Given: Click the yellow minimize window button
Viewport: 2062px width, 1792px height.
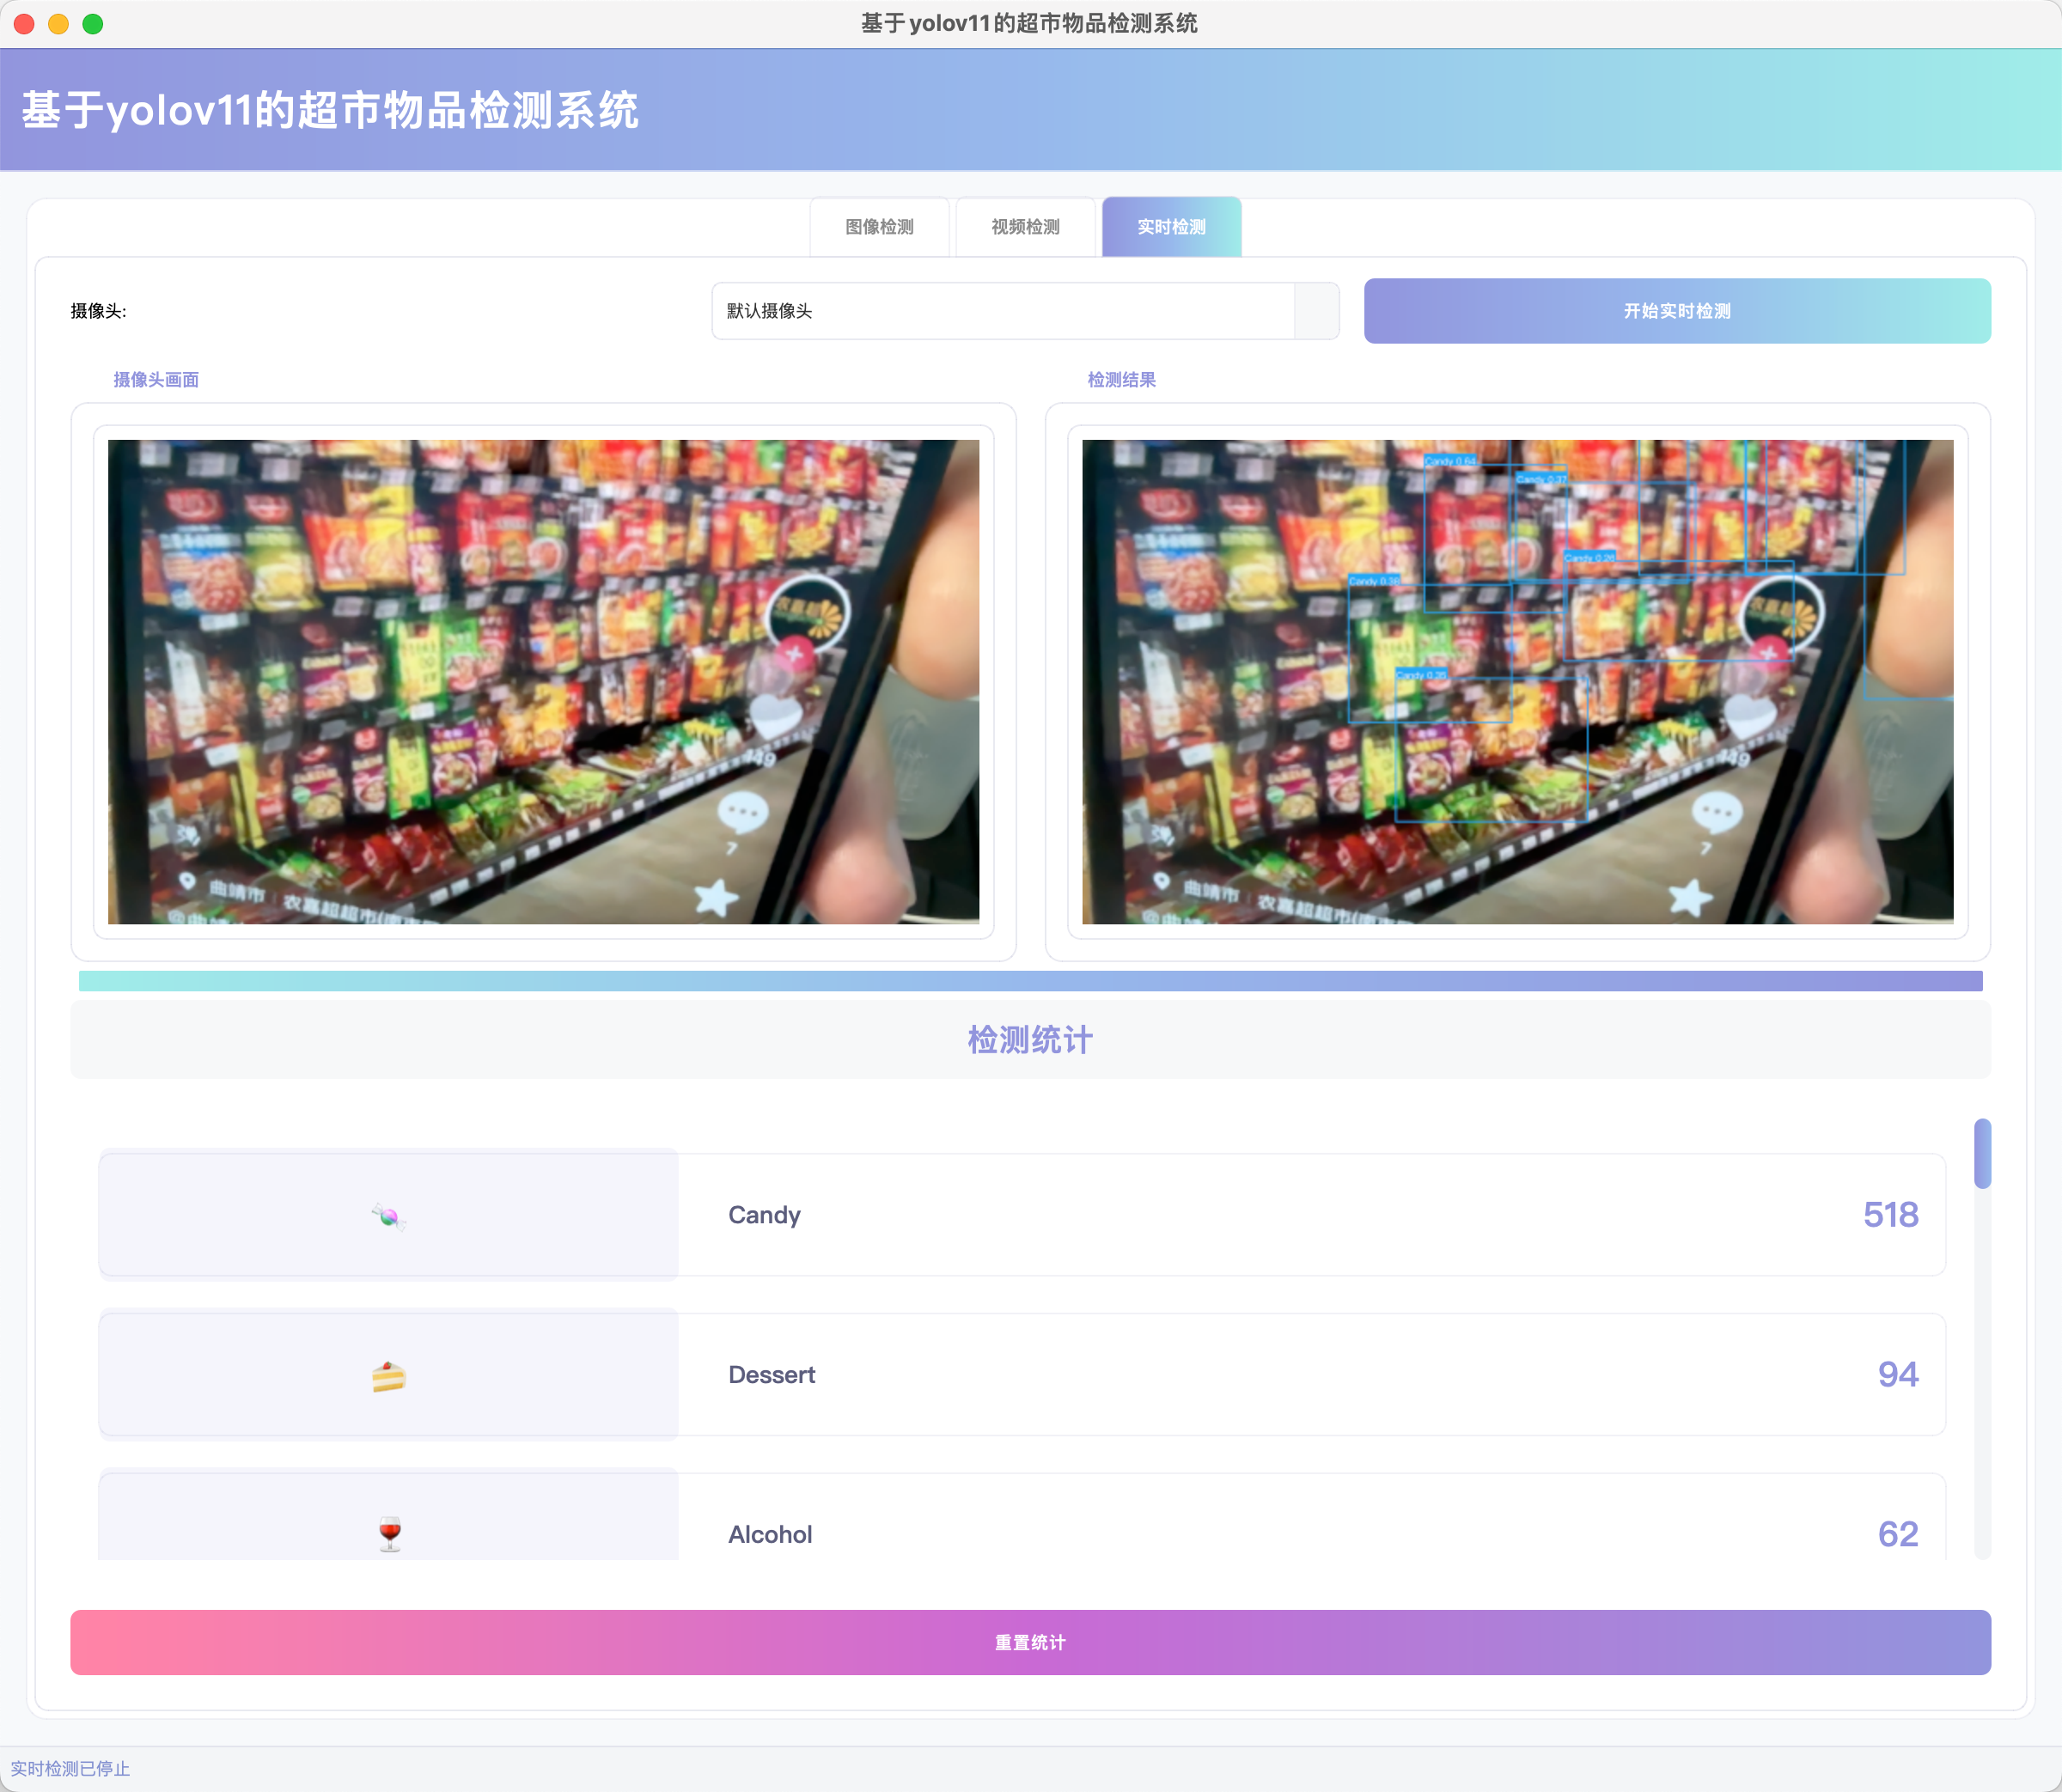Looking at the screenshot, I should [59, 24].
